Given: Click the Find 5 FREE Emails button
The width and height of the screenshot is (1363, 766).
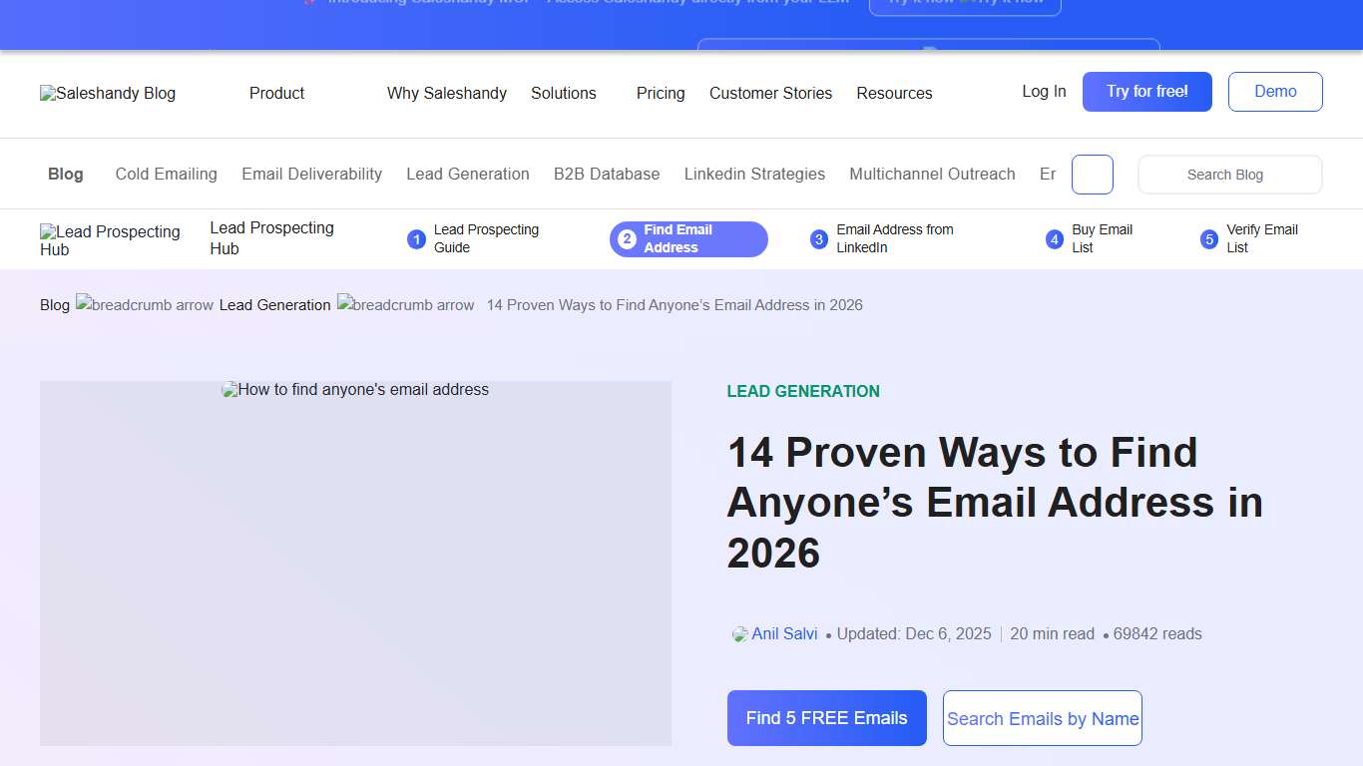Looking at the screenshot, I should click(826, 718).
